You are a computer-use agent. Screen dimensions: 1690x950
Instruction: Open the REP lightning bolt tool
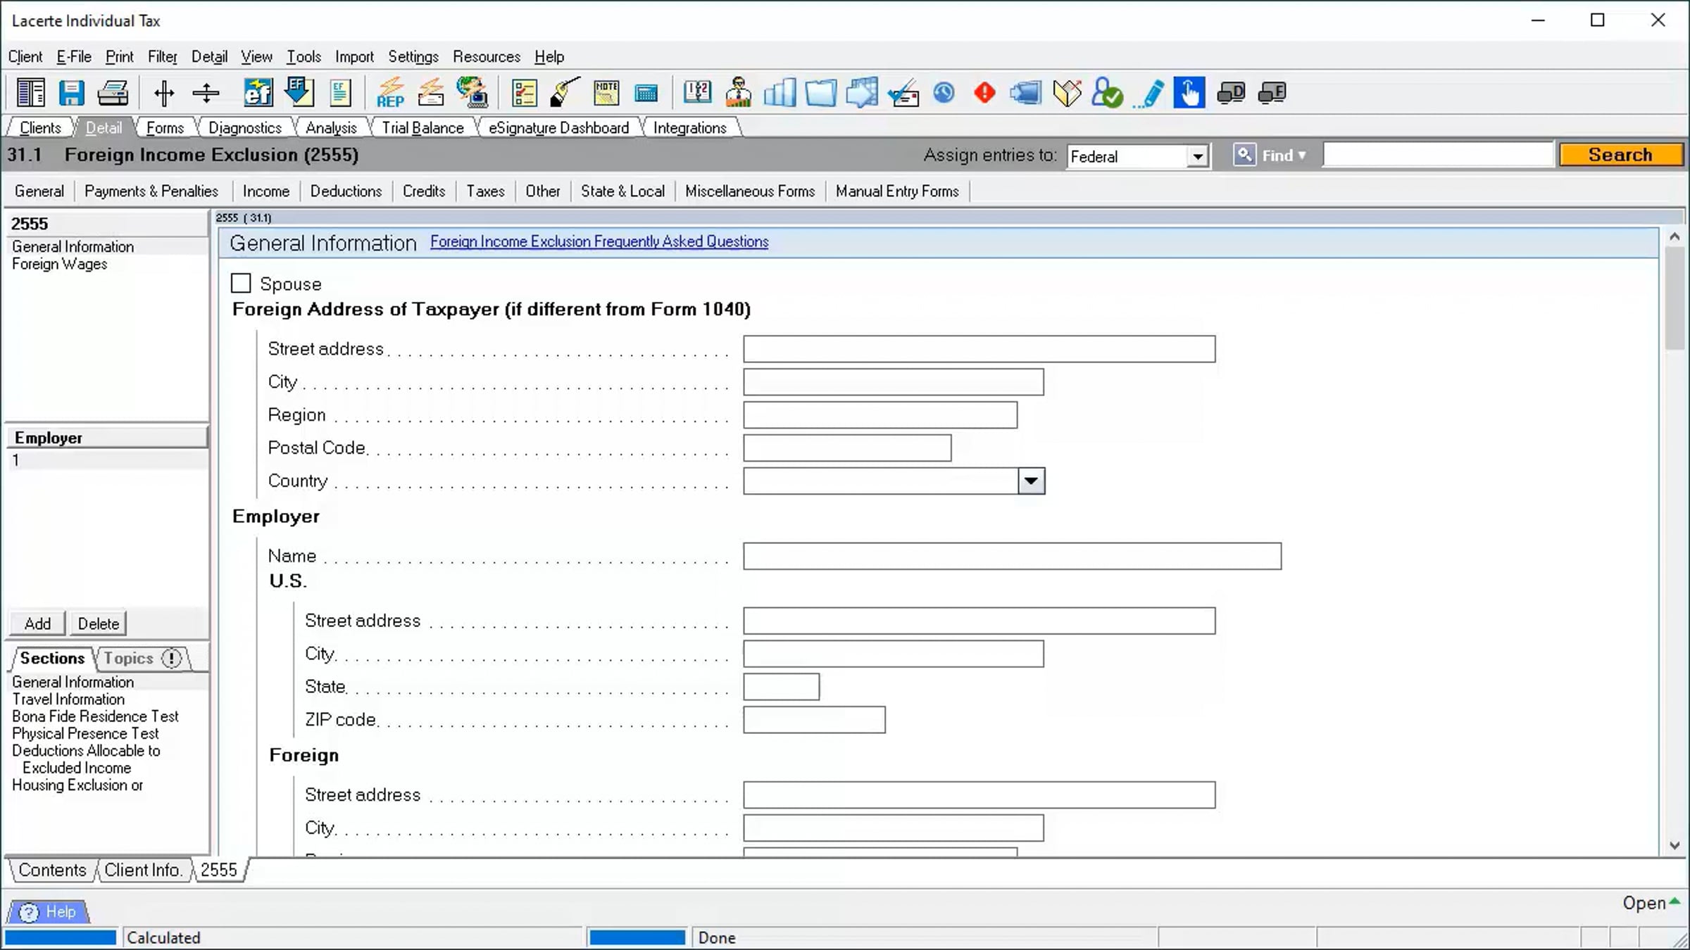tap(390, 93)
